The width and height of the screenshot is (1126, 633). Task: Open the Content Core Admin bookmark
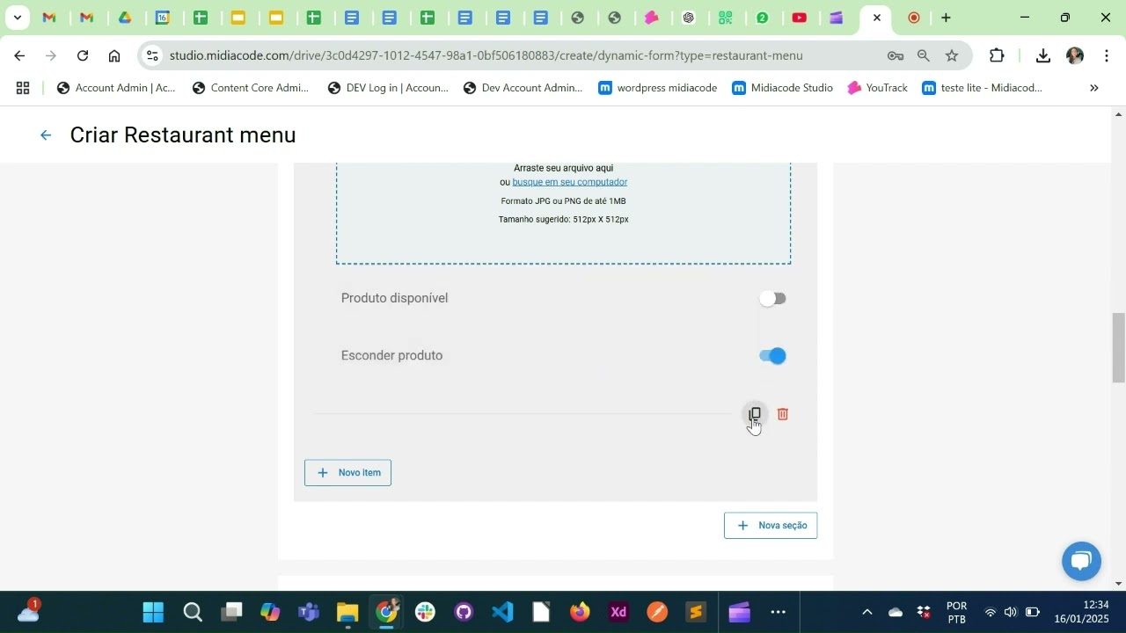pos(251,88)
